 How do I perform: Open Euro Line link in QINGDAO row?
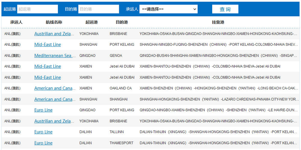[x=43, y=110]
